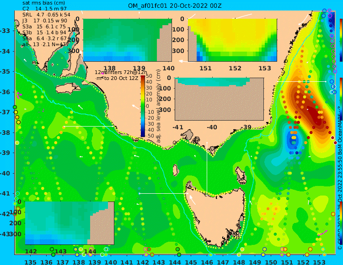Click the vertical CSIRO copyright text
The image size is (343, 265).
(340, 178)
